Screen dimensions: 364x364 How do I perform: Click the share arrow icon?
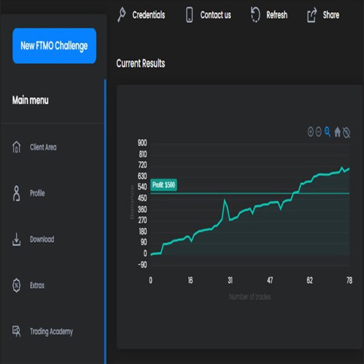pyautogui.click(x=312, y=15)
